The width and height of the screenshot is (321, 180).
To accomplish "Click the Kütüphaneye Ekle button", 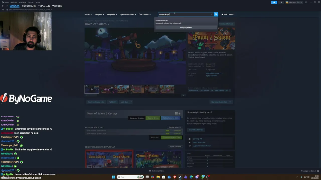I will [171, 118].
